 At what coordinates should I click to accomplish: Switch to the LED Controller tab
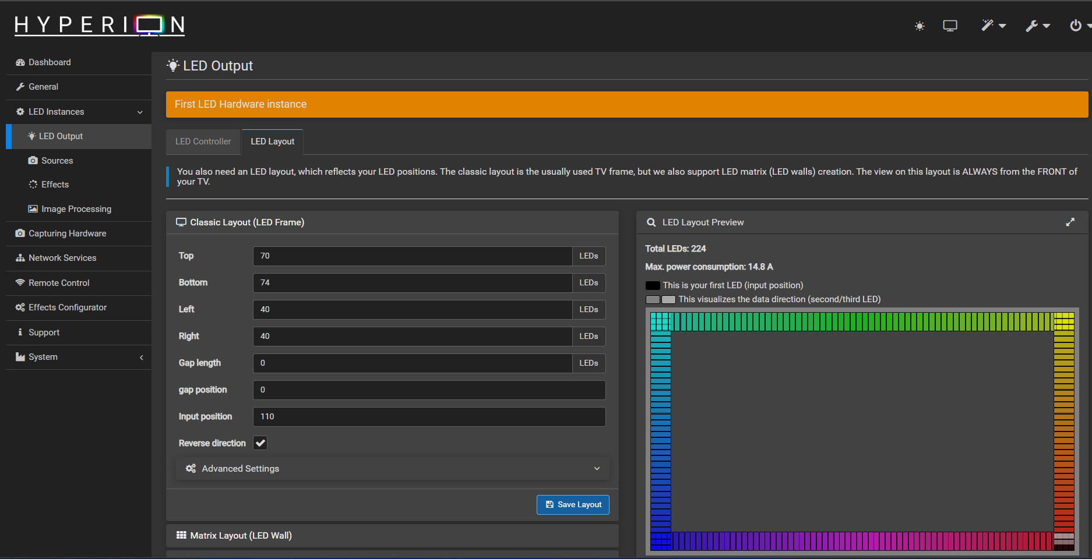203,141
